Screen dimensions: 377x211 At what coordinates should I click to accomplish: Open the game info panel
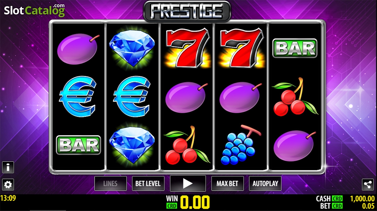tap(8, 167)
